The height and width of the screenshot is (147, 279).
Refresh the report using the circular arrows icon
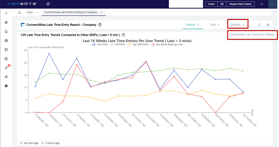[x=259, y=25]
